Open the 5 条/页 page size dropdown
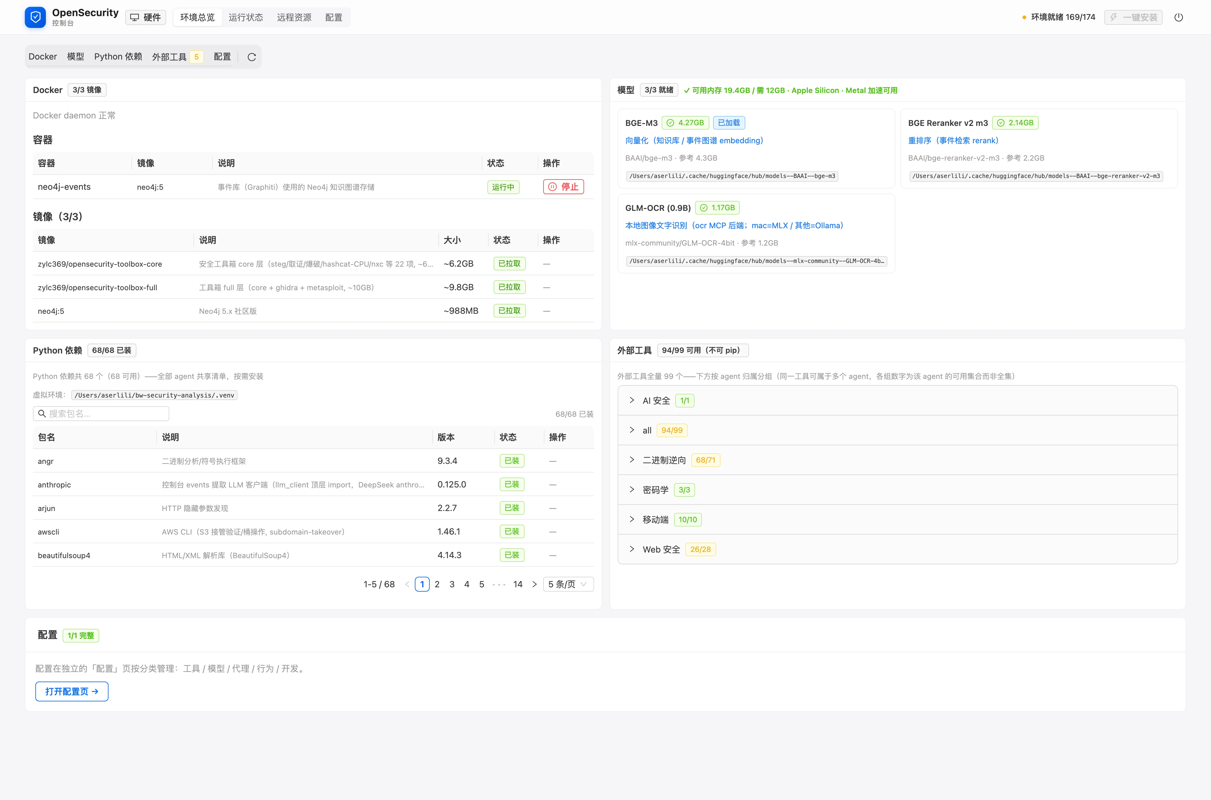The height and width of the screenshot is (800, 1211). pyautogui.click(x=568, y=584)
